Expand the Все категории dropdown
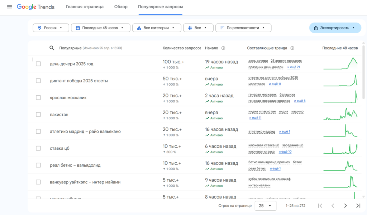The image size is (367, 215). 157,28
